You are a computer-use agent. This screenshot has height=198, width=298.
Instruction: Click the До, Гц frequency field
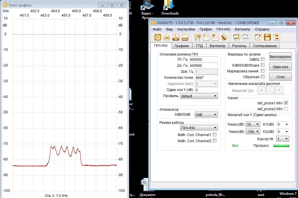point(203,65)
